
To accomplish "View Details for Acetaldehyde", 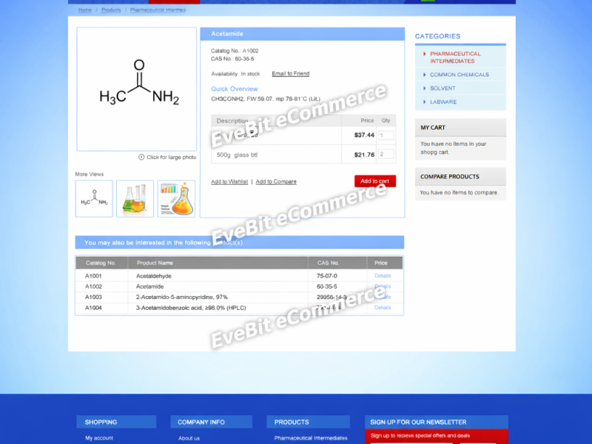I will (x=383, y=276).
